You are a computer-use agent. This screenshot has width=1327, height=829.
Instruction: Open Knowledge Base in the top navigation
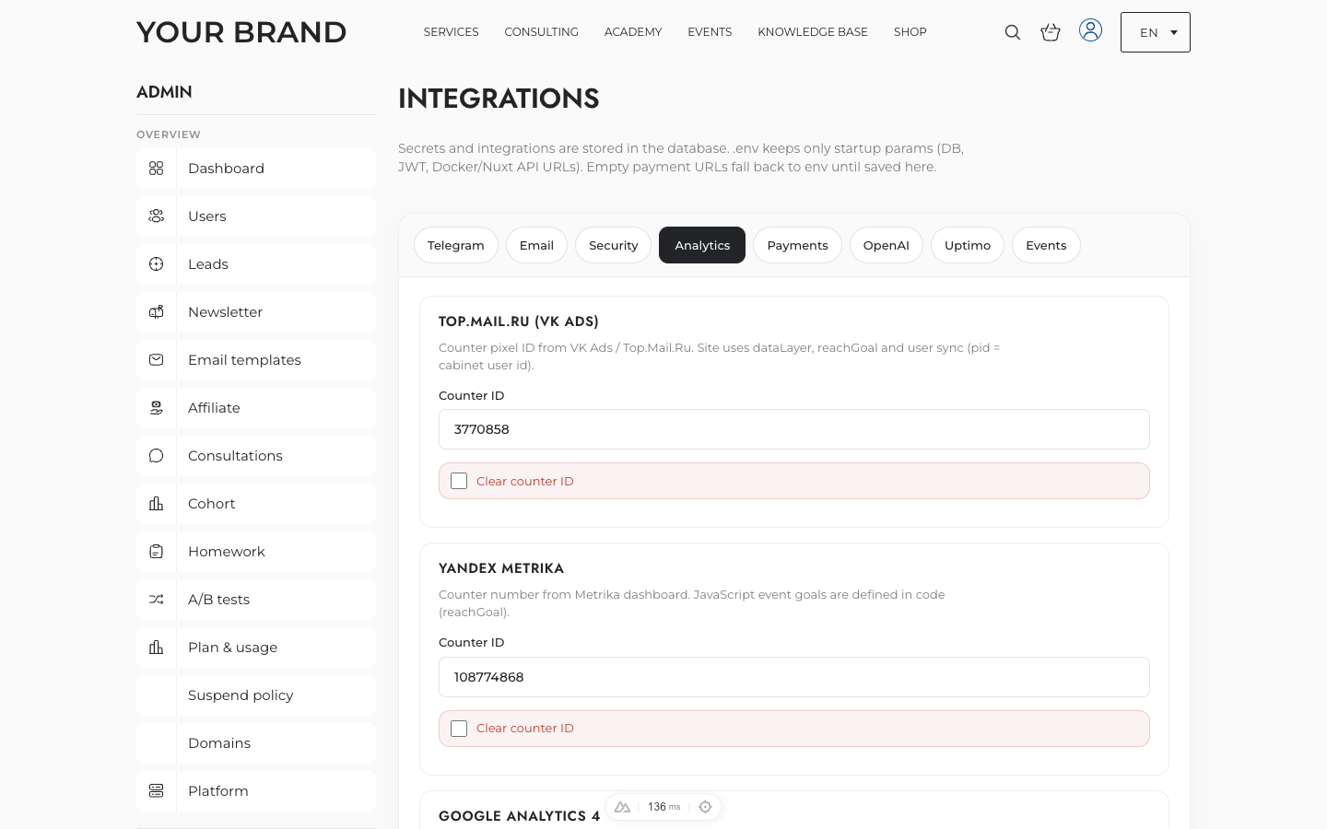[813, 32]
